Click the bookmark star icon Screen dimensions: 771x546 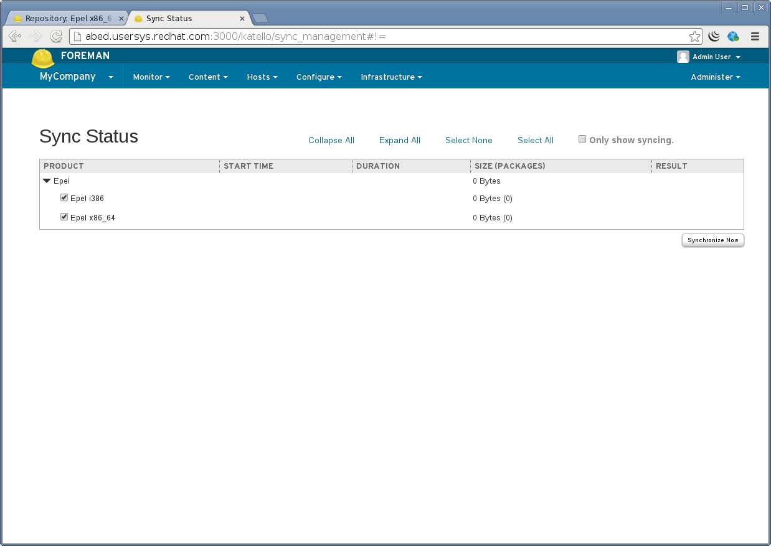pyautogui.click(x=694, y=36)
